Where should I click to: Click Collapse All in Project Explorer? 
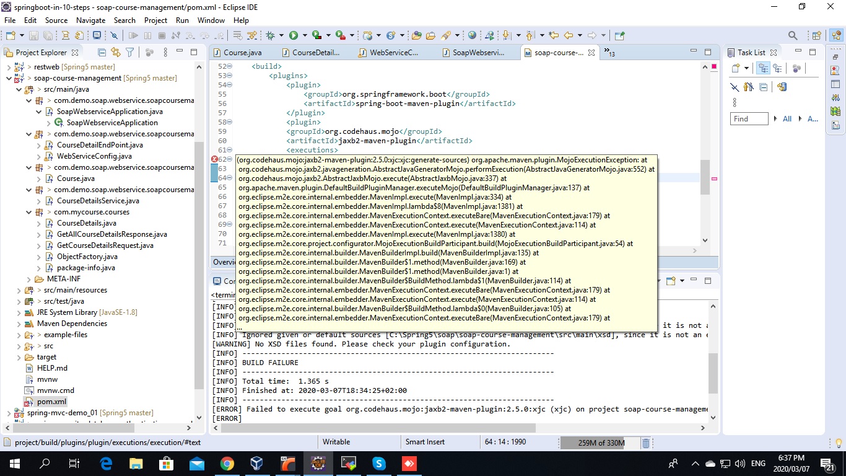click(102, 53)
